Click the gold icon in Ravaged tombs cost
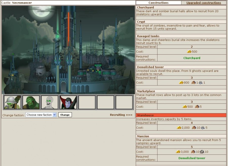Screen dimensions: 228x166 (189, 52)
